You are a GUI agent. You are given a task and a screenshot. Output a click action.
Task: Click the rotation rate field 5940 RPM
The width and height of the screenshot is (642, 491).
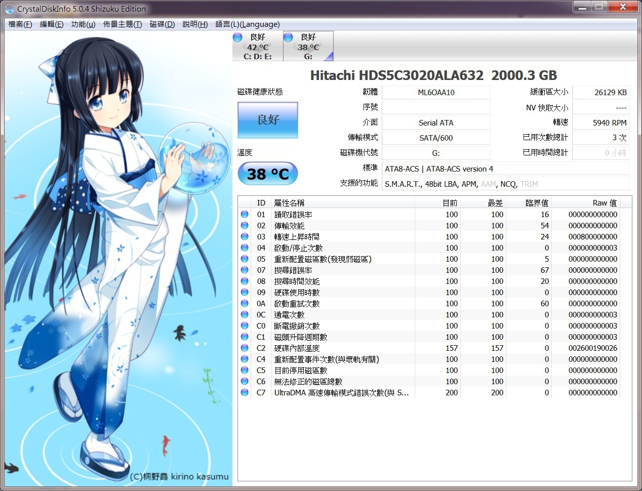[601, 122]
